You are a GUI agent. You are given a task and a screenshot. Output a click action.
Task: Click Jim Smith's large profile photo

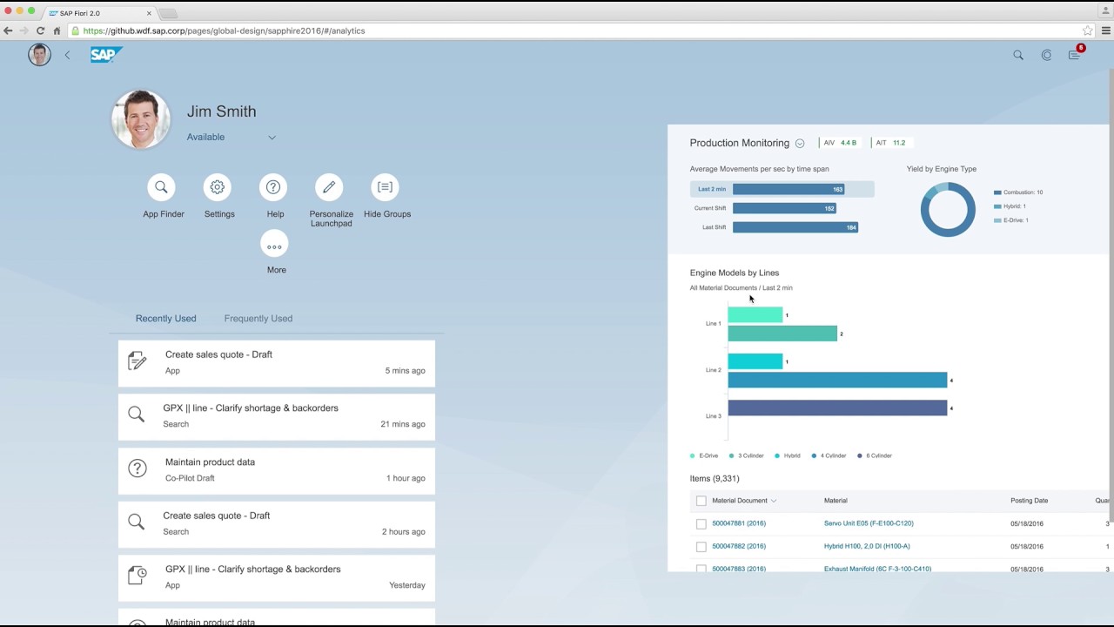tap(141, 119)
